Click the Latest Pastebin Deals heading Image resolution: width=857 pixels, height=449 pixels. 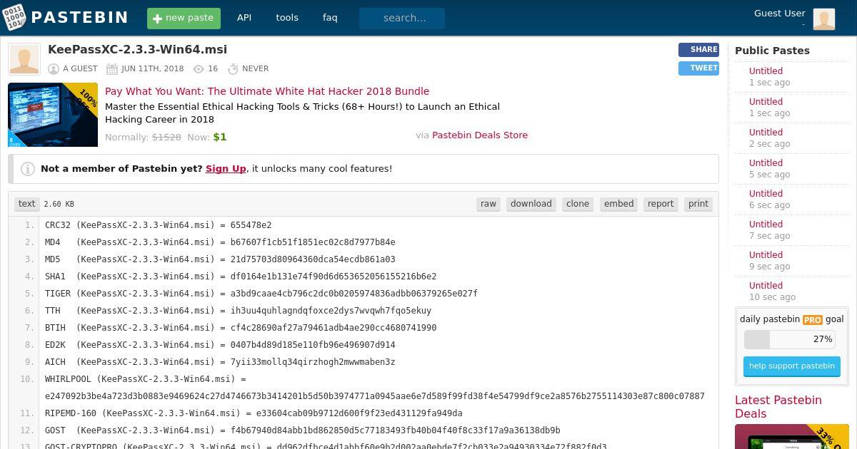click(x=778, y=407)
